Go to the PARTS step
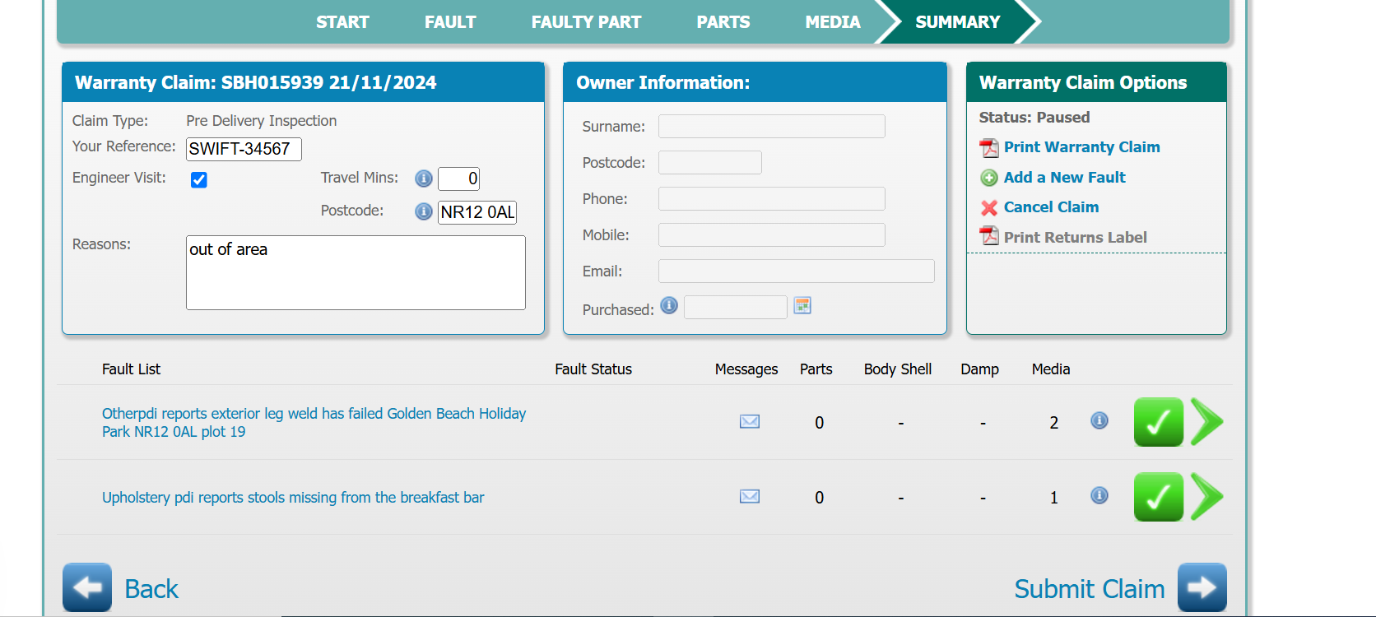 [723, 22]
